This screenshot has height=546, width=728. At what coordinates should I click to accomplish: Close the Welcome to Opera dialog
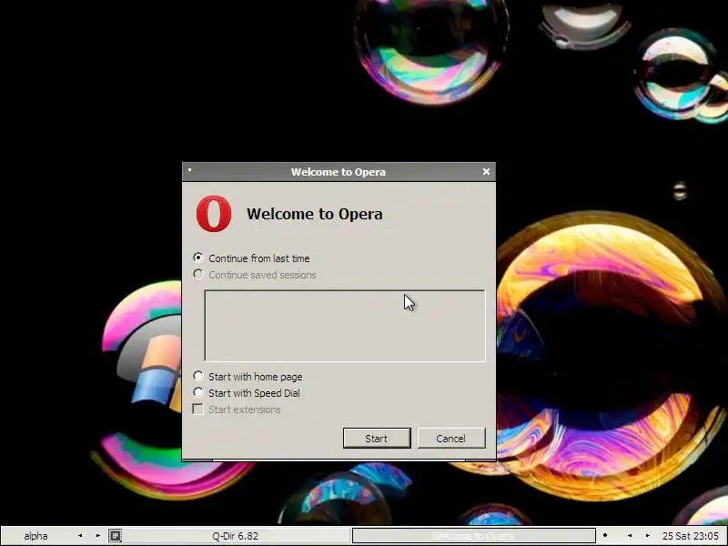(486, 172)
